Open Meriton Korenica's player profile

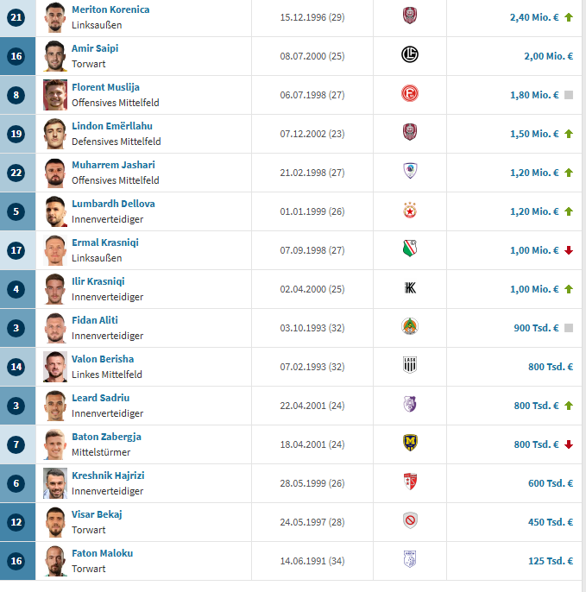coord(110,9)
